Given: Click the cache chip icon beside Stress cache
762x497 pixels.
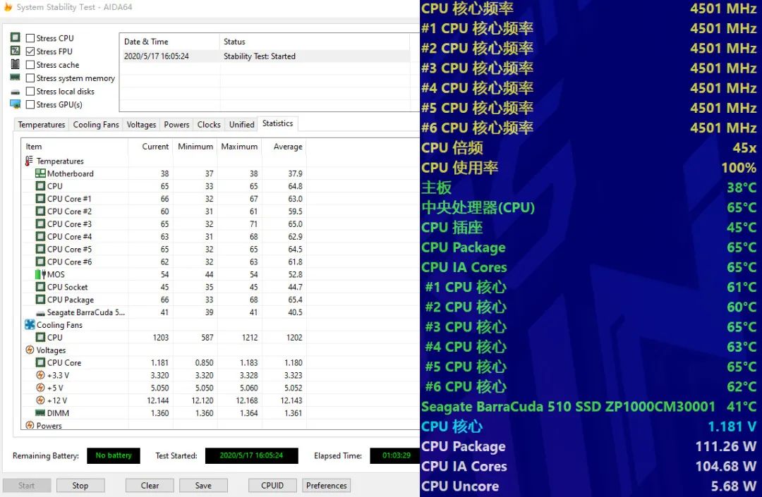Looking at the screenshot, I should (x=16, y=64).
